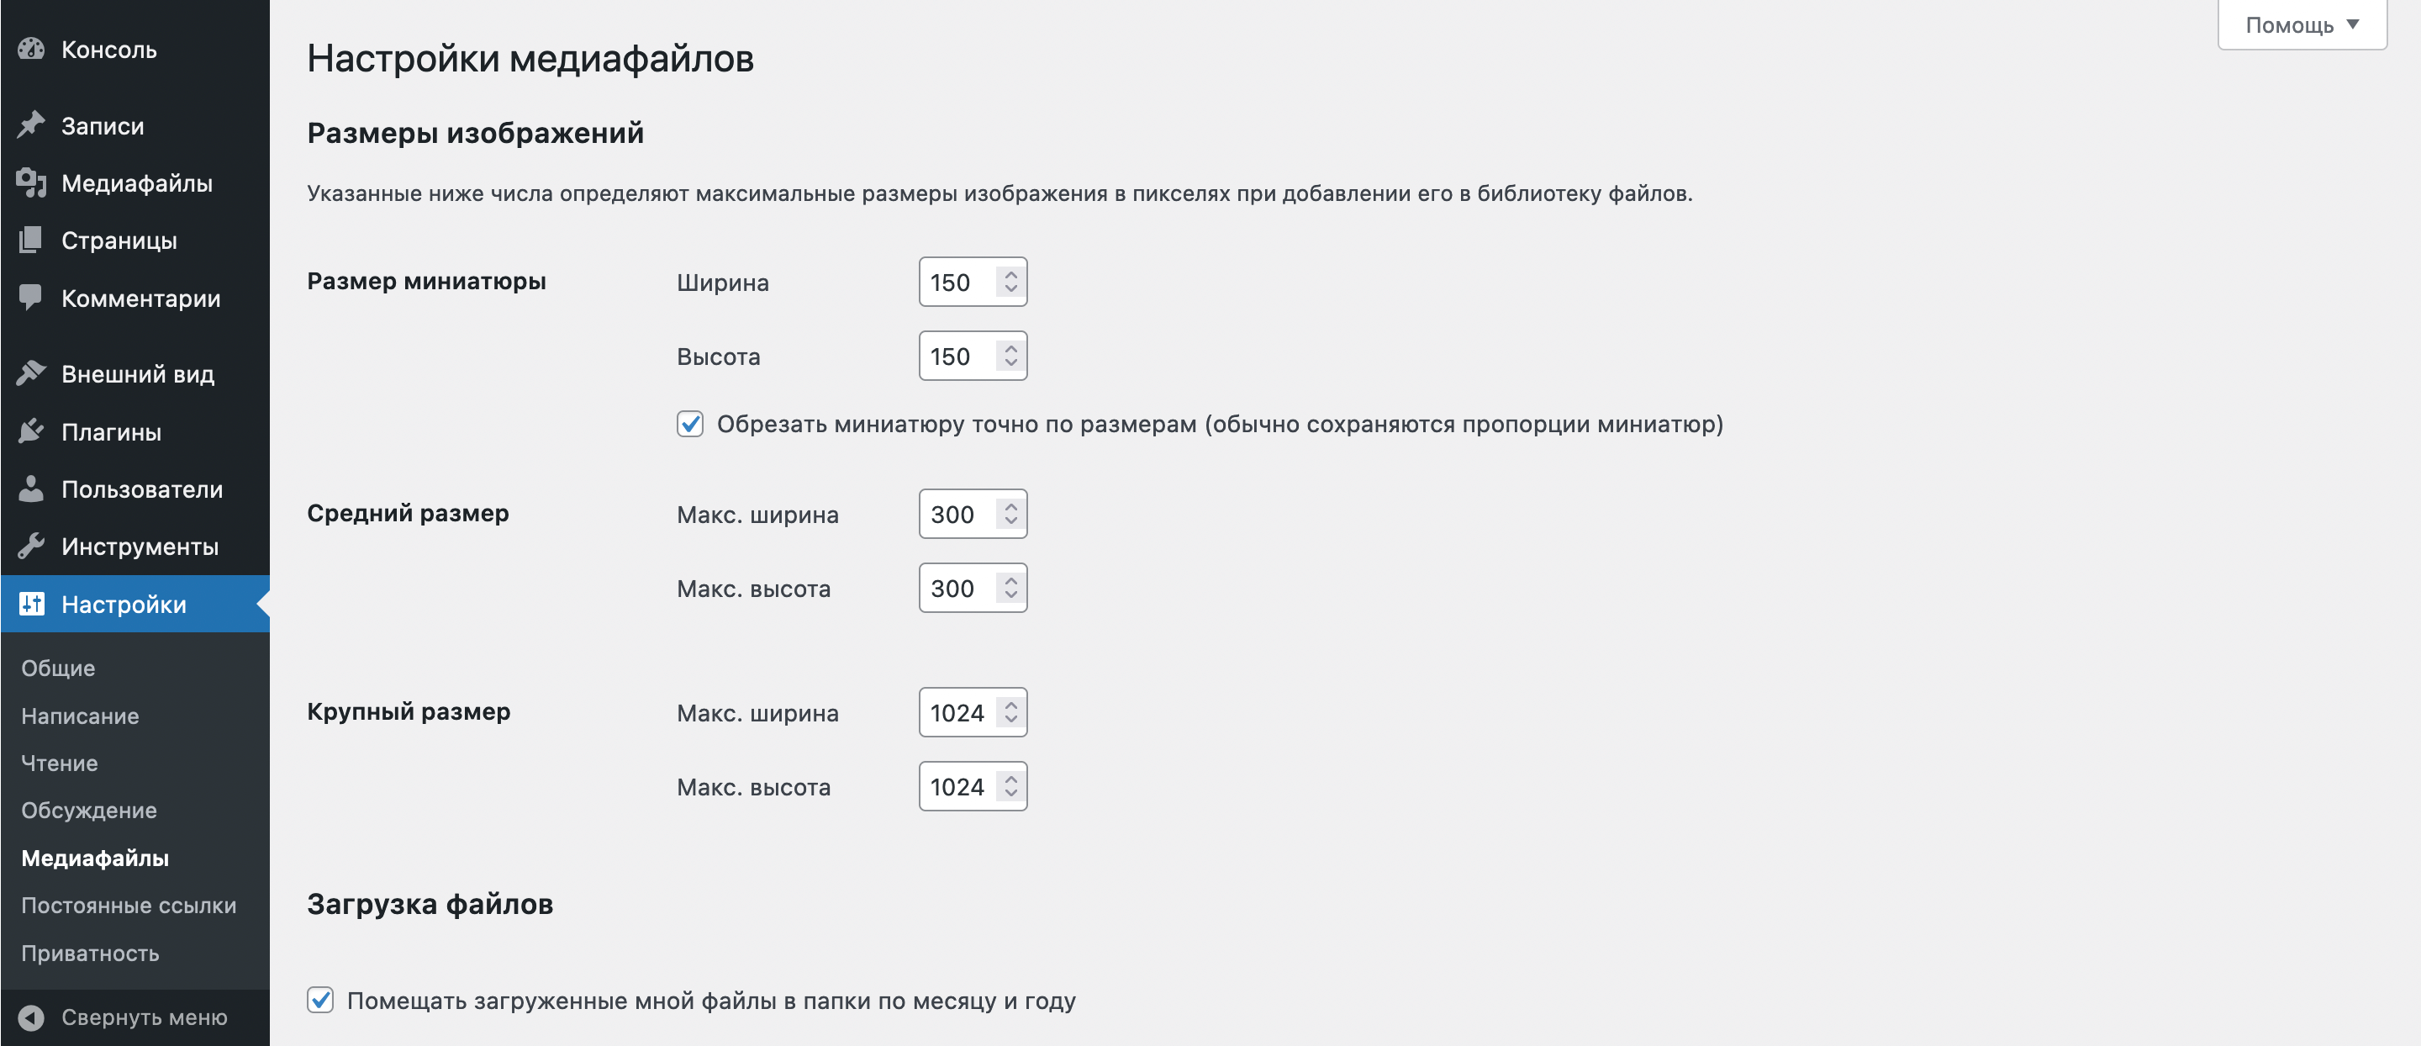Open the Приватность settings link
2421x1046 pixels.
pos(90,953)
